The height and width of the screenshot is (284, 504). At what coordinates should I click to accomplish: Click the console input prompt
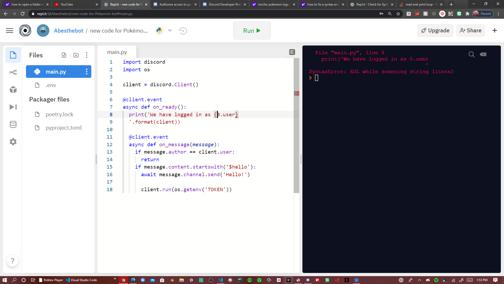[316, 78]
